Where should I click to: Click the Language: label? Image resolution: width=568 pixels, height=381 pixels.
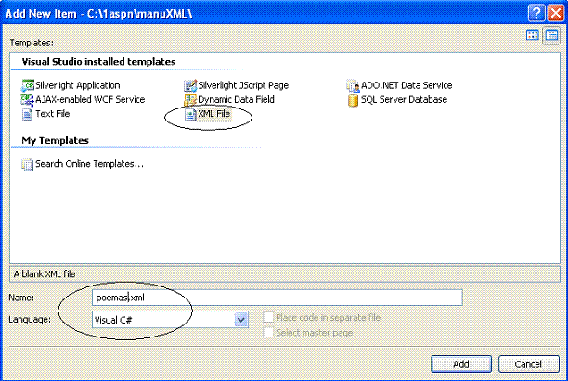(x=30, y=320)
